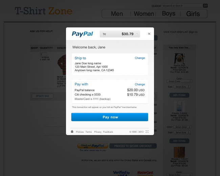The width and height of the screenshot is (220, 176).
Task: Click the Pay now button
Action: (x=110, y=117)
